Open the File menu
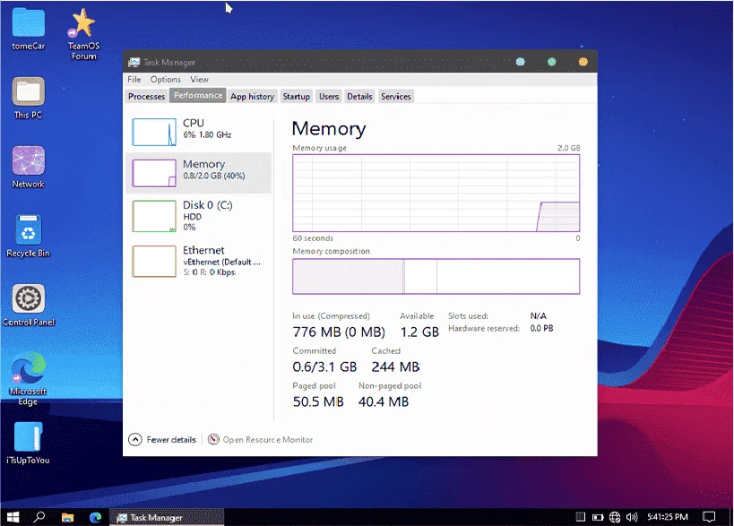The width and height of the screenshot is (734, 526). pos(134,80)
